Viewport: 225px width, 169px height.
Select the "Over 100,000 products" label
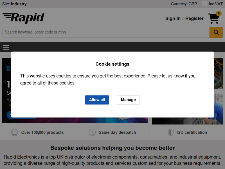tap(42, 132)
